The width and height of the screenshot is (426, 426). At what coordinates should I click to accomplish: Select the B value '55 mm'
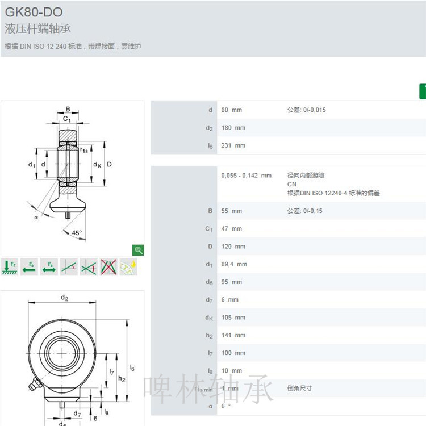(x=232, y=211)
